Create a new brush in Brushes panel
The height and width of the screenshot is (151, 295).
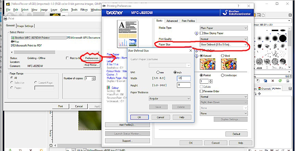(x=258, y=81)
